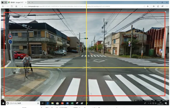Close the Street View with X

165,12
